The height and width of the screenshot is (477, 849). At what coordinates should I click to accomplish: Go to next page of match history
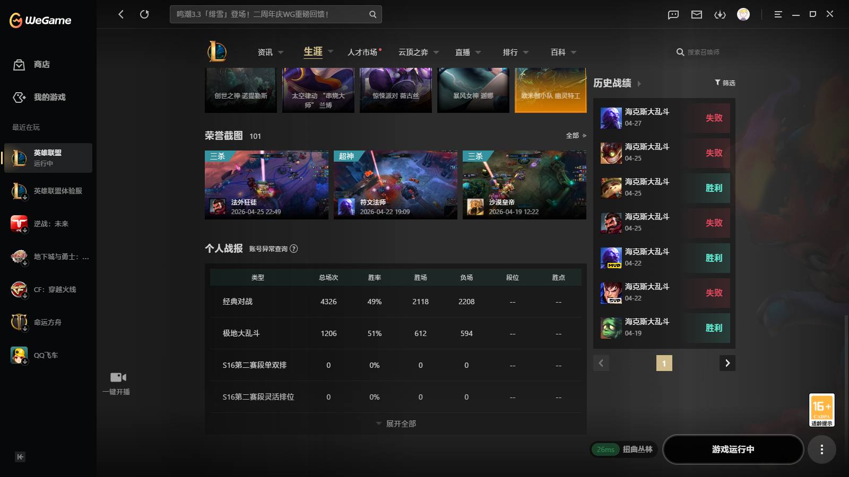727,363
